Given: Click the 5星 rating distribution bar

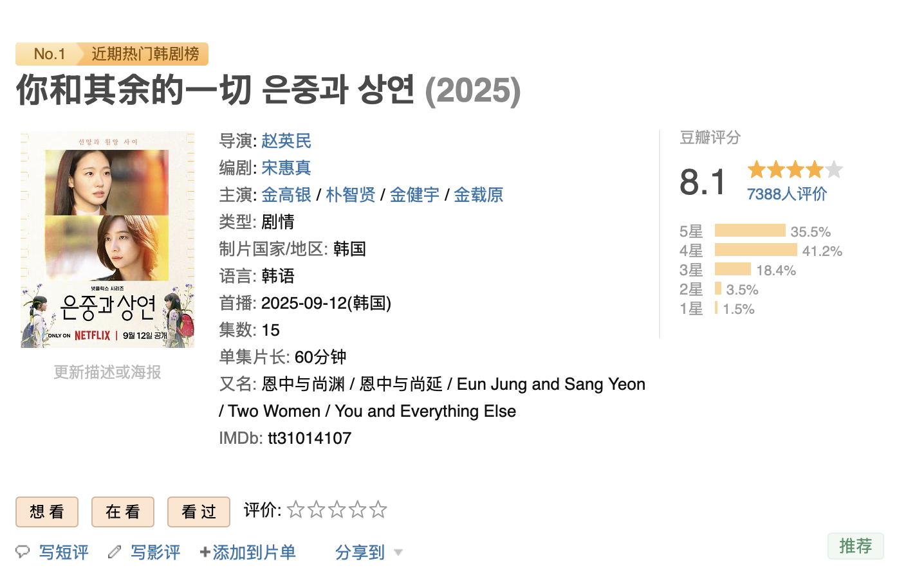Looking at the screenshot, I should coord(750,231).
